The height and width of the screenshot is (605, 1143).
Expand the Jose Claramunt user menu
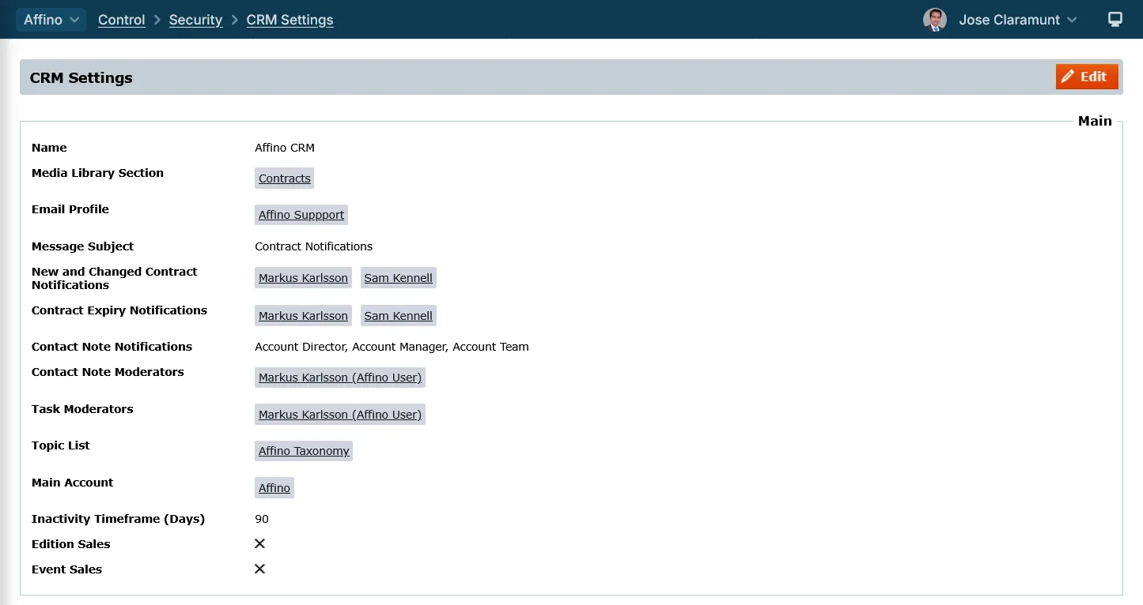(x=1017, y=20)
